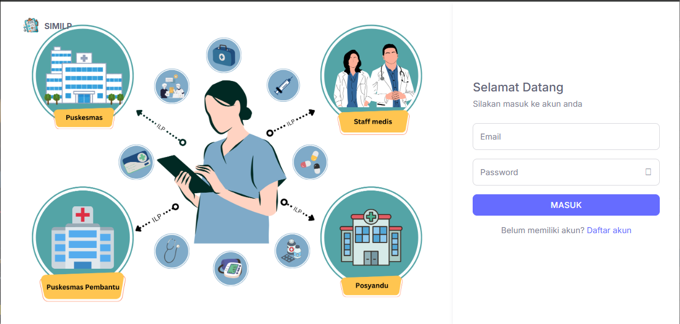Screen dimensions: 680x324
Task: Open the Daftar akun link
Action: [x=609, y=230]
